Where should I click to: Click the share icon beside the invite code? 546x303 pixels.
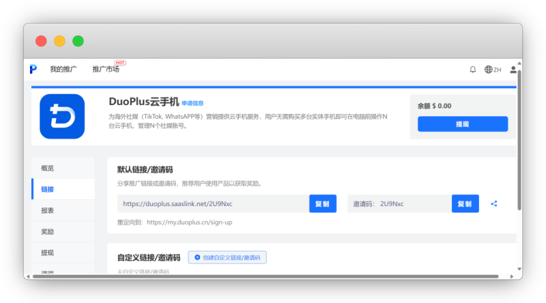[x=493, y=204]
